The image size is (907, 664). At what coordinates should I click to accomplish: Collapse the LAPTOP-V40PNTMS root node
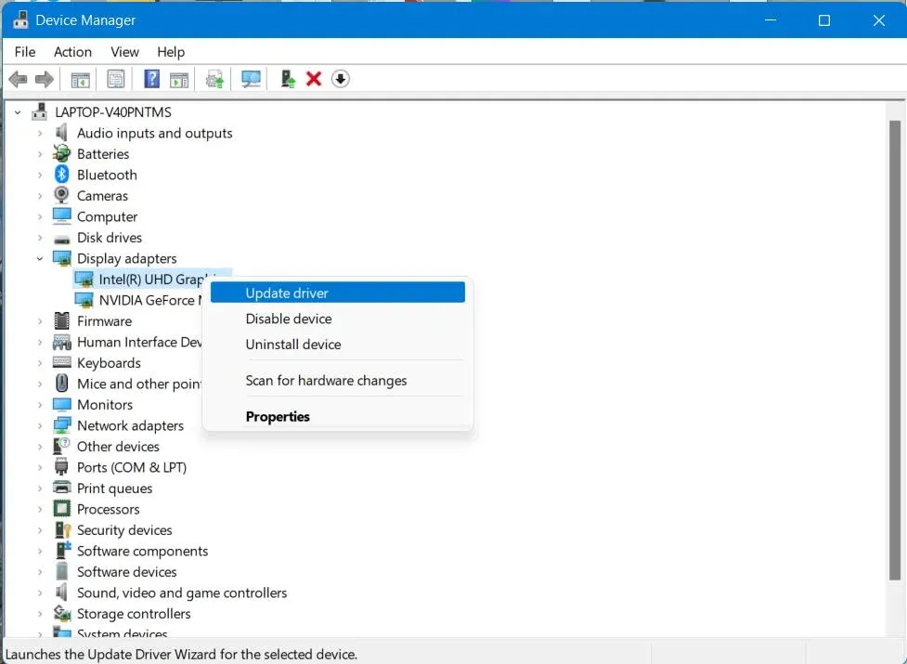point(18,112)
